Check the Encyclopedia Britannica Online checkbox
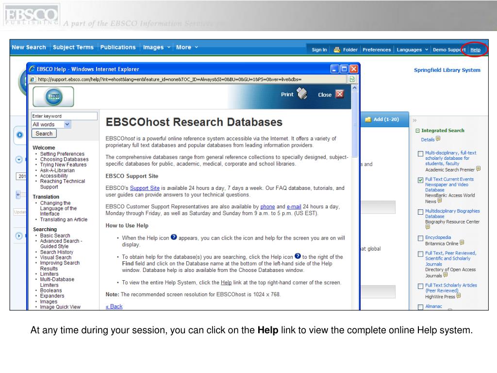The height and width of the screenshot is (373, 497). pyautogui.click(x=421, y=238)
